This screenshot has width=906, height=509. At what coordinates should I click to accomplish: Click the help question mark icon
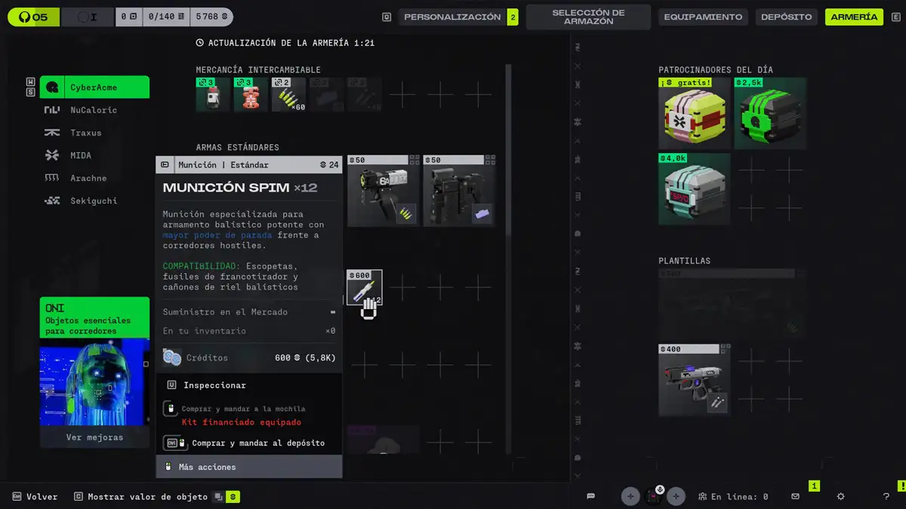(x=886, y=496)
